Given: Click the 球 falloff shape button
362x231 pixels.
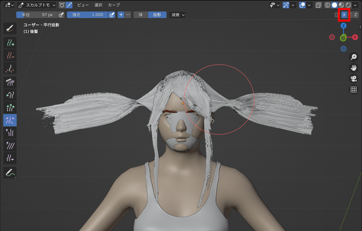Looking at the screenshot, I should pos(141,15).
